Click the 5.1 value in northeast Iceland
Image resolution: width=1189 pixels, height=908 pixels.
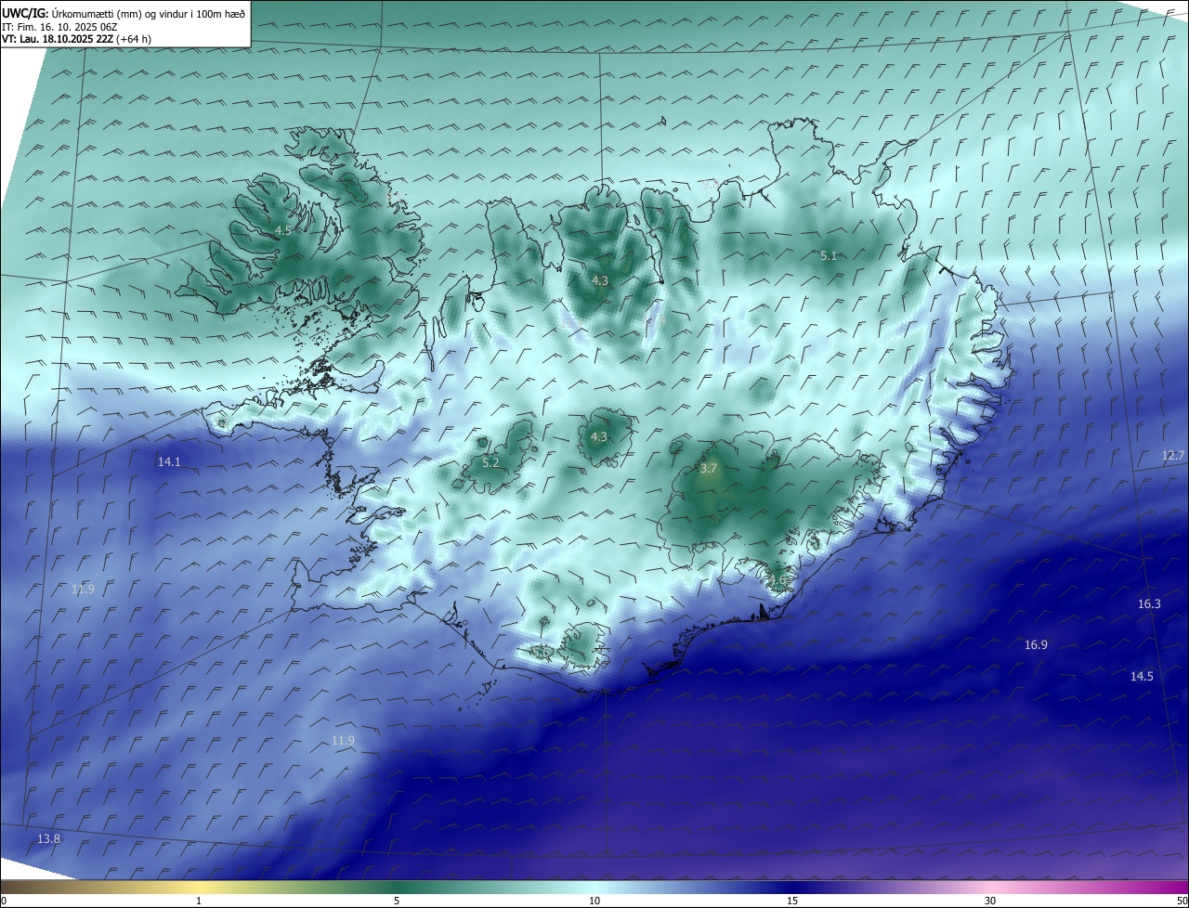(829, 255)
